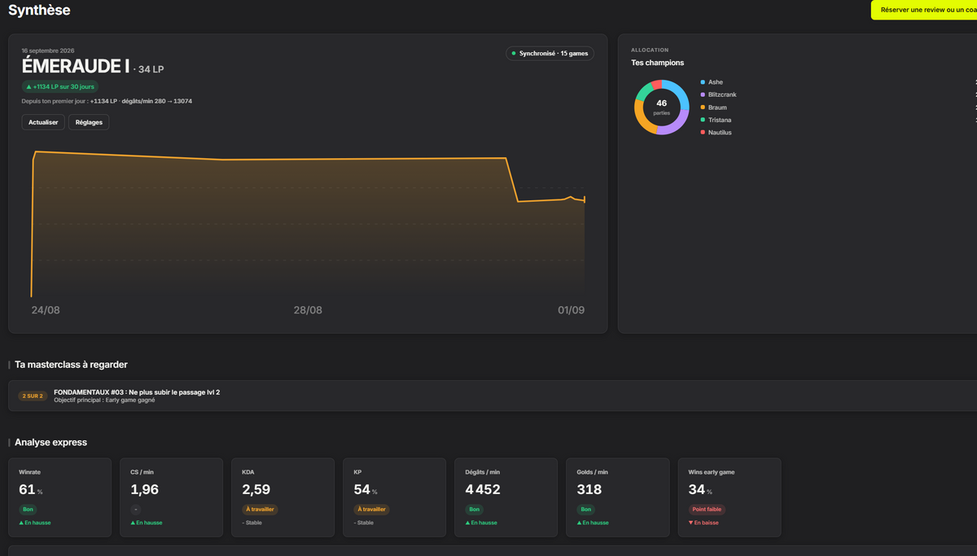Open the Réglages settings button
The image size is (977, 556).
89,122
